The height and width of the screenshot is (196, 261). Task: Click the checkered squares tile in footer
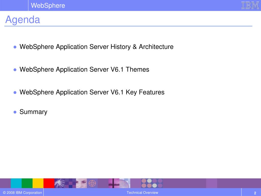pos(71,183)
